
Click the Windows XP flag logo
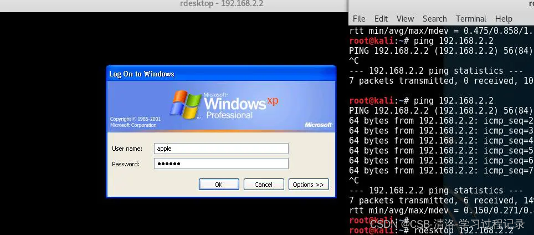[185, 104]
